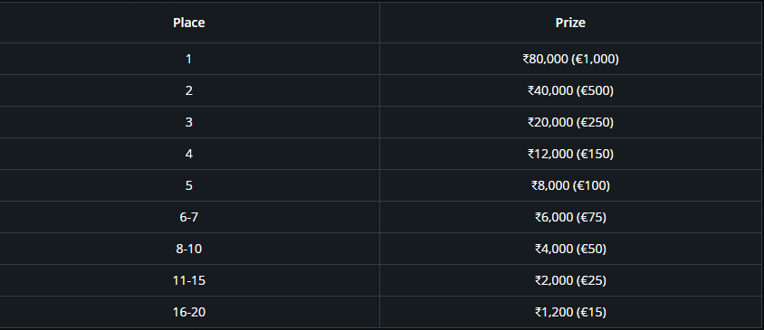This screenshot has width=764, height=330.
Task: Click the ₹6,000 (€75) prize cell
Action: click(570, 217)
